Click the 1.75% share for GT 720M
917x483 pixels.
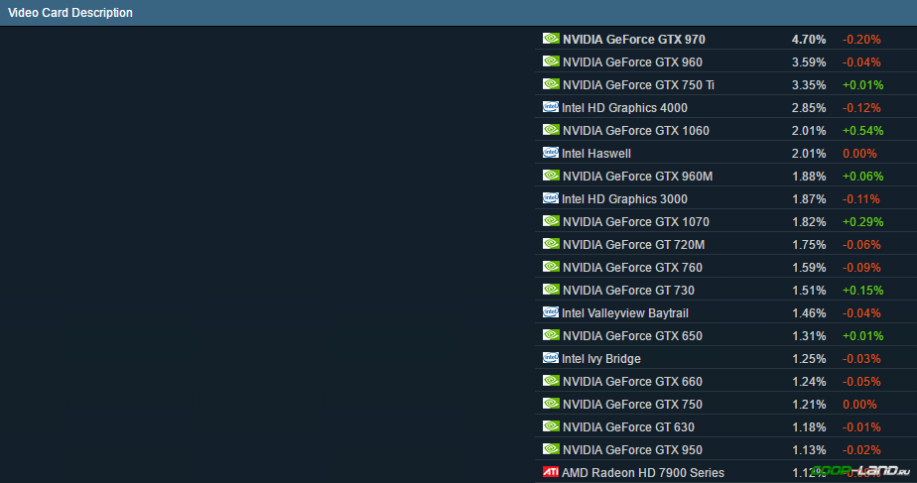(810, 245)
